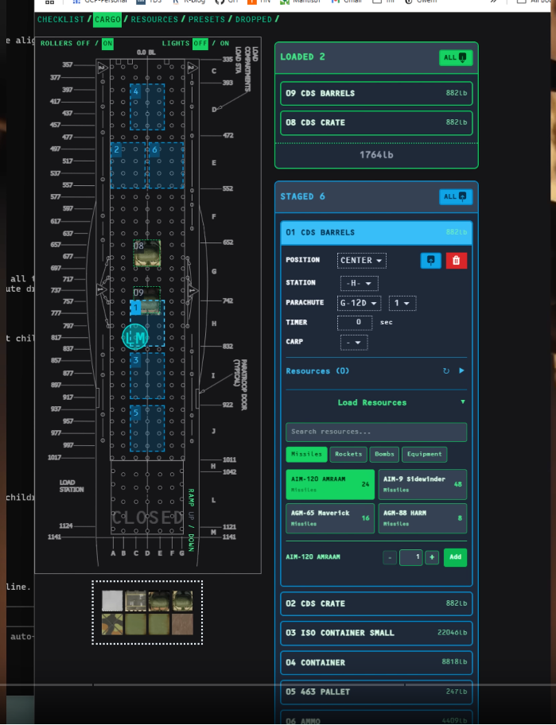Click loaded cargo 08 image on the floor plan
Image resolution: width=556 pixels, height=725 pixels.
(147, 253)
